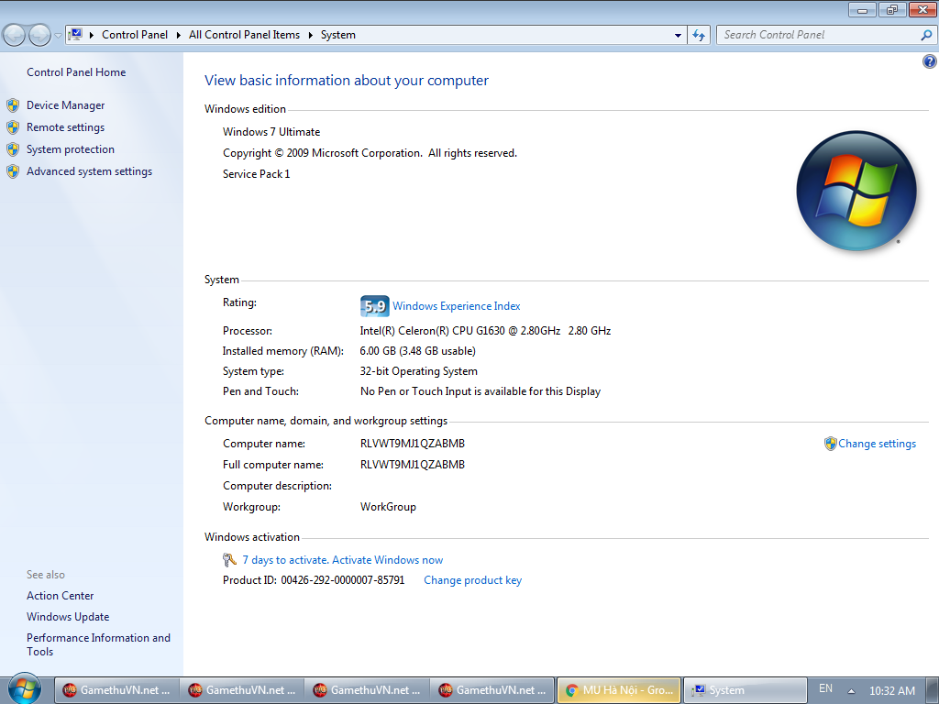Screen dimensions: 939x704
Task: Click the Windows Start orb
Action: pos(24,689)
